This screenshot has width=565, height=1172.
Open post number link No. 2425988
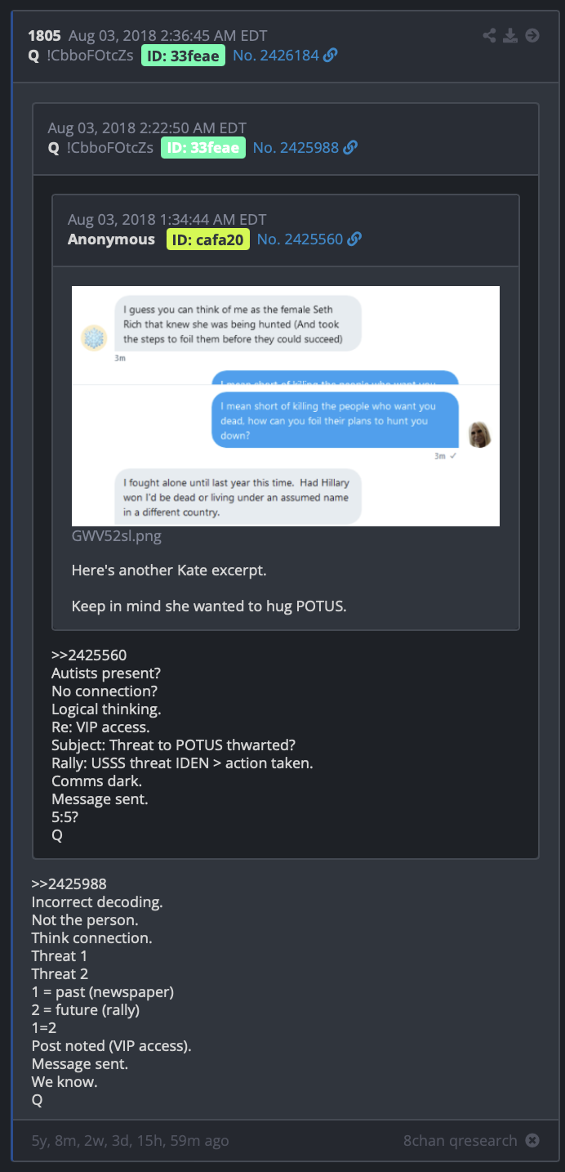(296, 148)
